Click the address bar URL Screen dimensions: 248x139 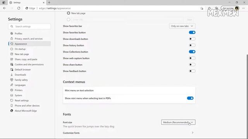click(55, 8)
